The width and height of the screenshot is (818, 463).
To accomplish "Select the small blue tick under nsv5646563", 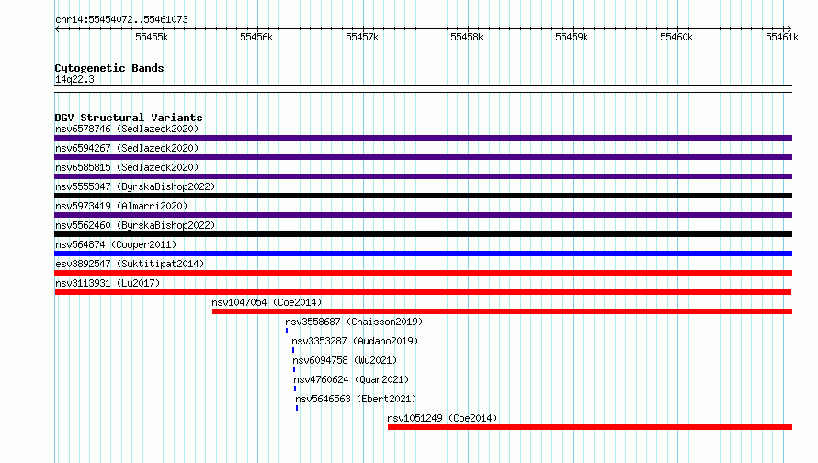I will point(297,408).
